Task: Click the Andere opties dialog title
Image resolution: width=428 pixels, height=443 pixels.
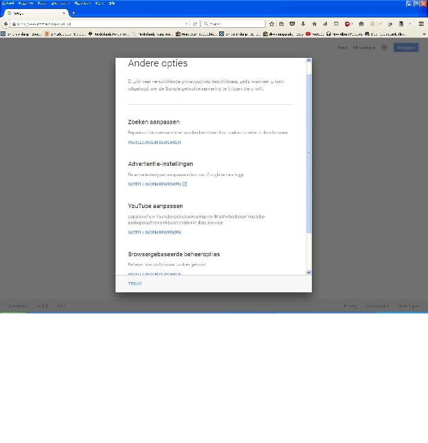Action: tap(158, 63)
